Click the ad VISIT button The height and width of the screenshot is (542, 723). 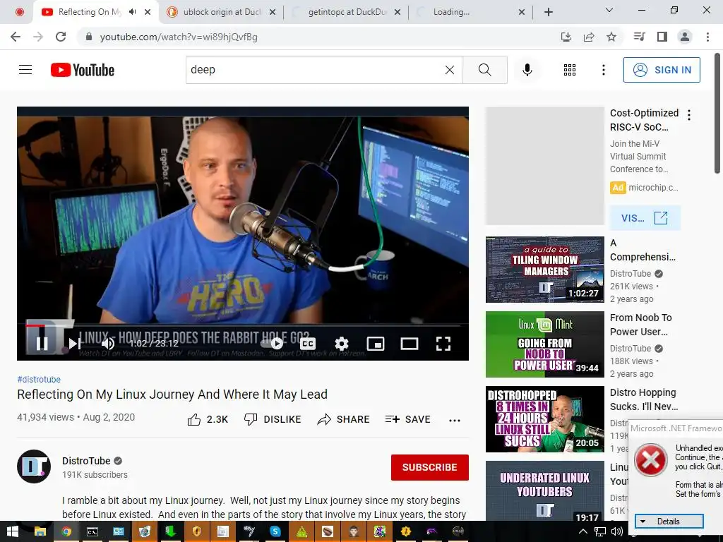(645, 218)
